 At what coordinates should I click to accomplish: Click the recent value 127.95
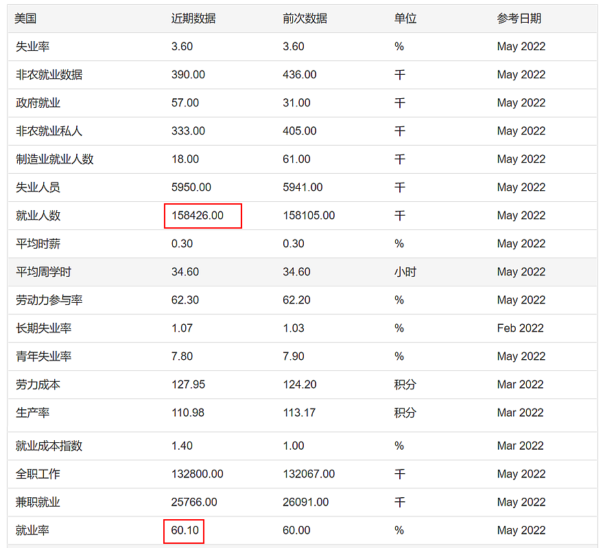[x=188, y=385]
